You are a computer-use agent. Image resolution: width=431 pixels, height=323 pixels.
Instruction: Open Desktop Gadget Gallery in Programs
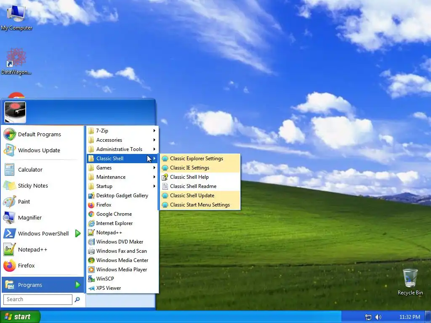122,196
